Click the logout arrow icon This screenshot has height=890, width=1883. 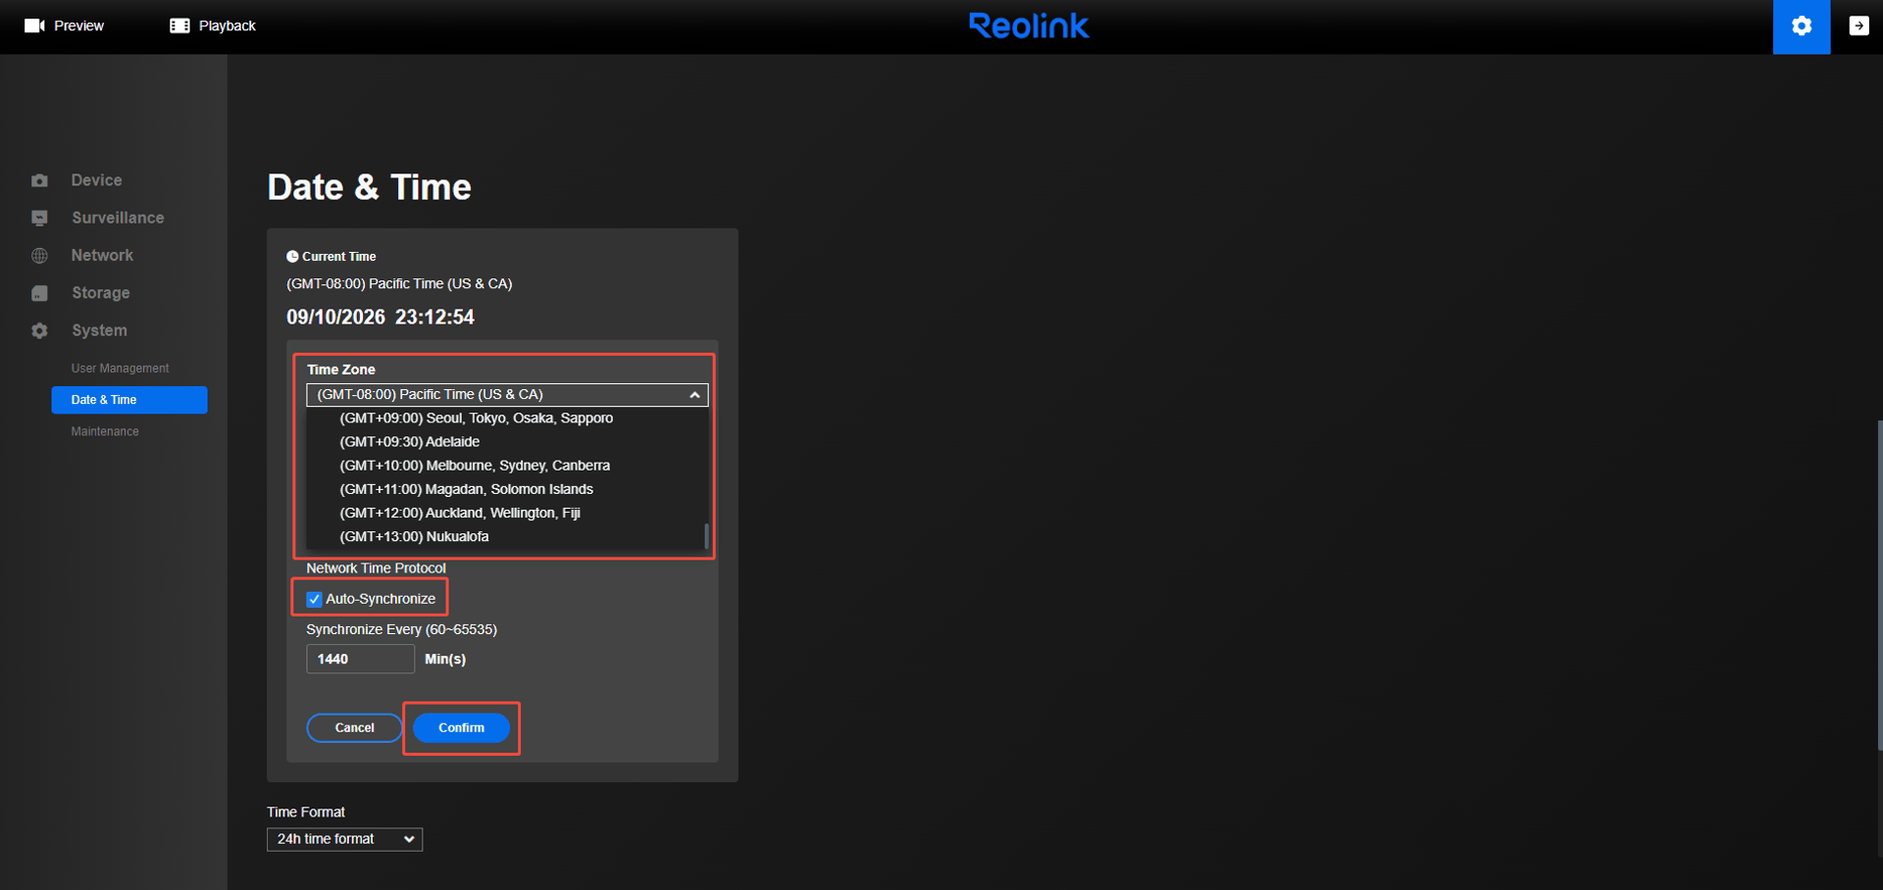coord(1858,26)
